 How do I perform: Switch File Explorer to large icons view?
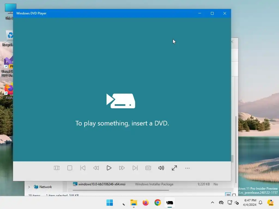click(234, 195)
